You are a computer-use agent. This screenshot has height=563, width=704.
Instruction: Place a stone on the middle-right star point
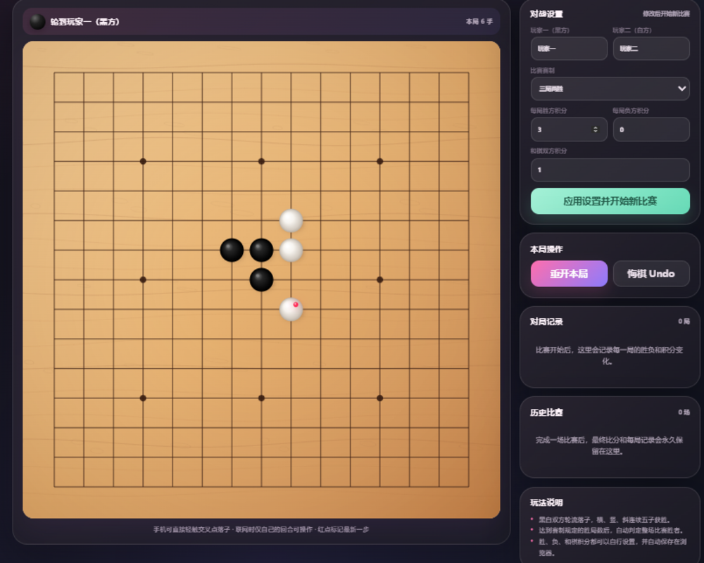(x=380, y=279)
